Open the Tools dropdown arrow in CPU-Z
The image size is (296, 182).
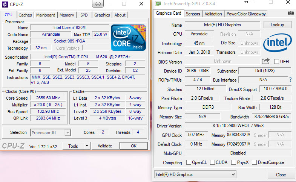pyautogui.click(x=87, y=146)
